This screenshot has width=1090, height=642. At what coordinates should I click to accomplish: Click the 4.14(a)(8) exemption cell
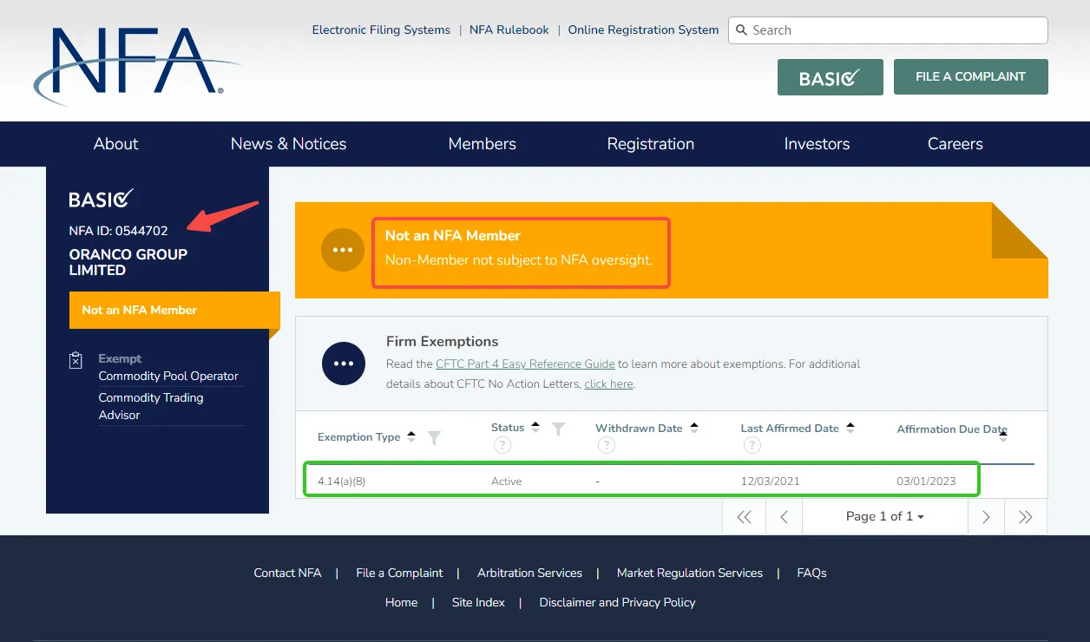(341, 481)
